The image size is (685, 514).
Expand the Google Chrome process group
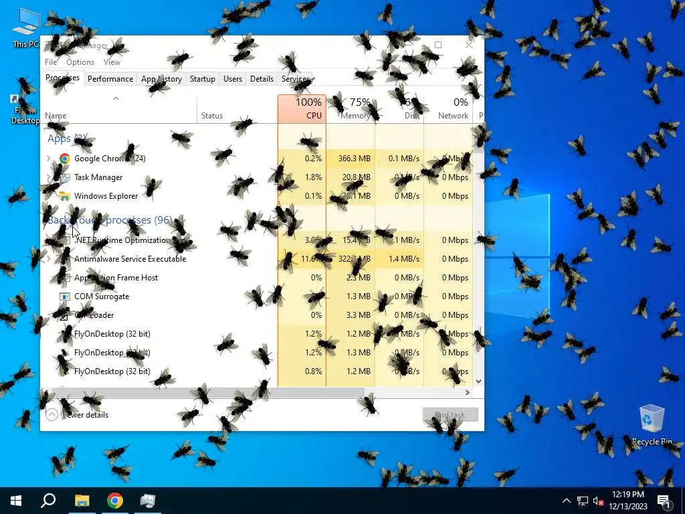[x=49, y=159]
